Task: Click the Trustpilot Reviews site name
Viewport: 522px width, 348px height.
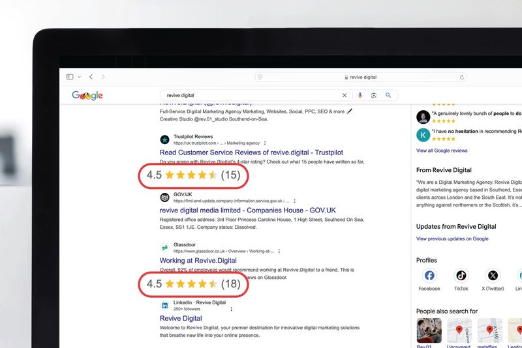Action: tap(193, 137)
